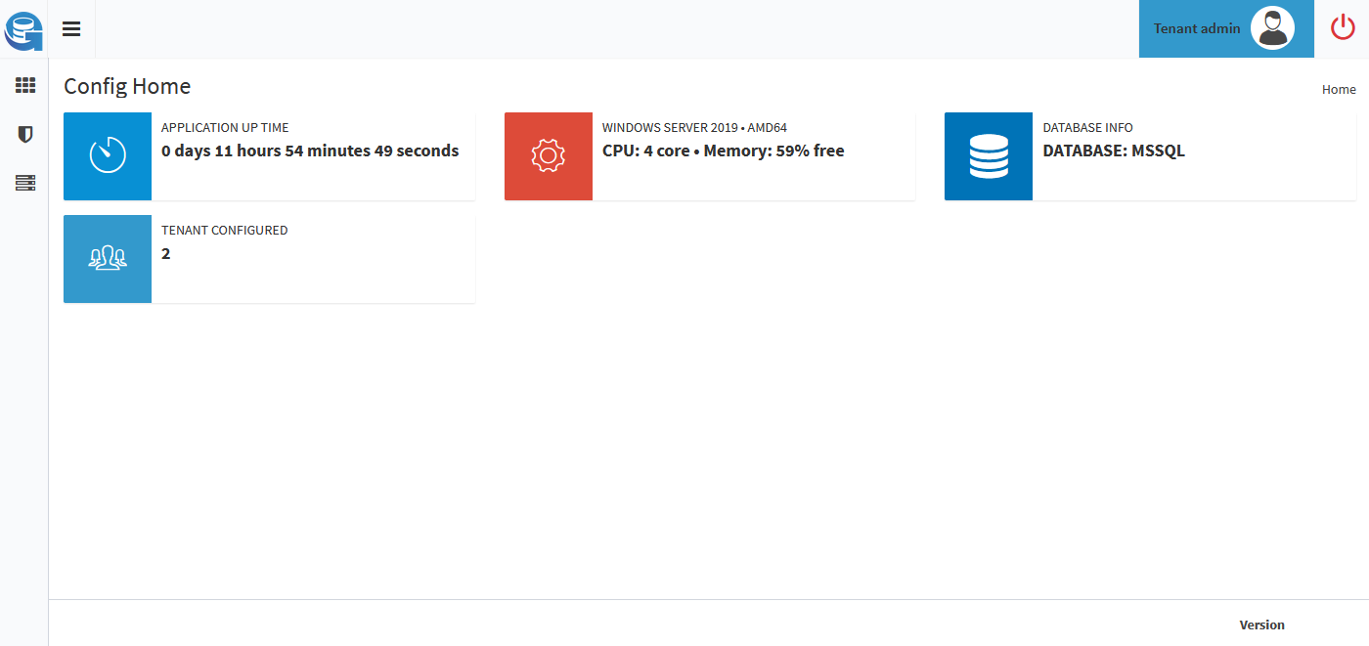This screenshot has height=646, width=1369.
Task: Select the shield security sidebar icon
Action: [x=25, y=134]
